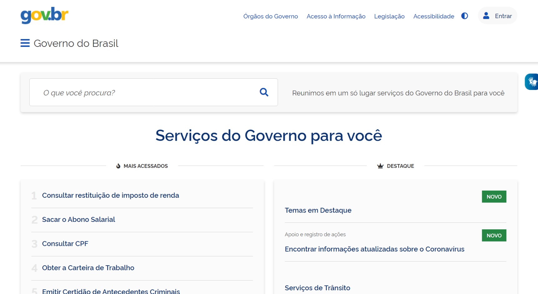Click the NOVO badge on Coronavírus item
The width and height of the screenshot is (538, 294).
pyautogui.click(x=494, y=235)
